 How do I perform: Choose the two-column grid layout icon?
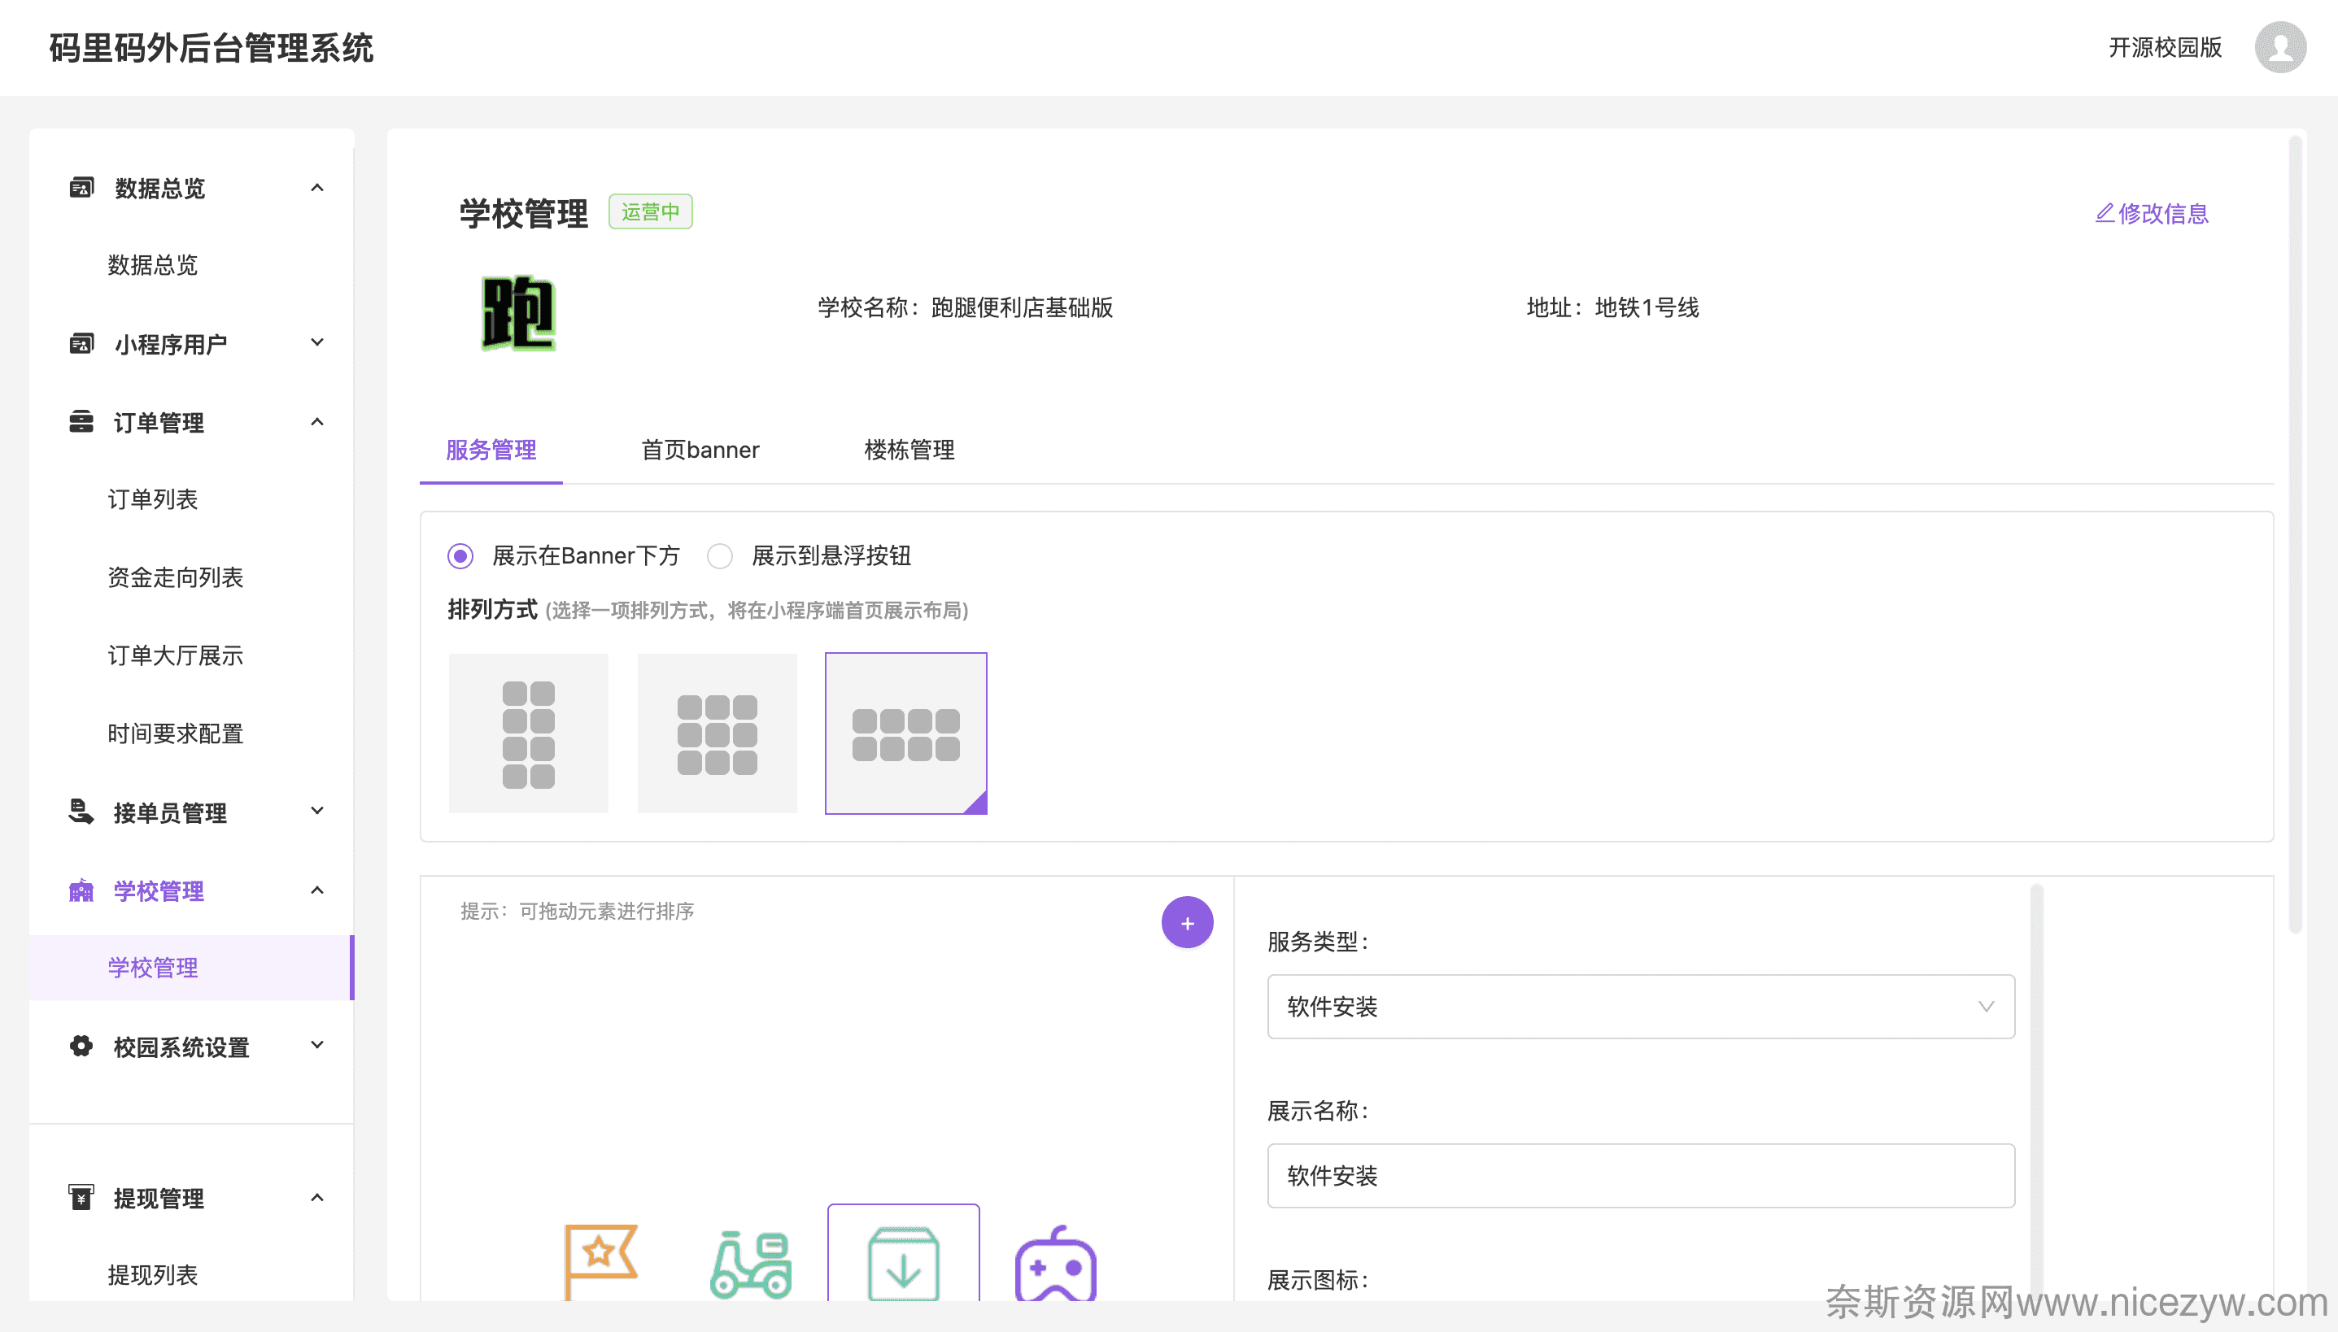528,733
